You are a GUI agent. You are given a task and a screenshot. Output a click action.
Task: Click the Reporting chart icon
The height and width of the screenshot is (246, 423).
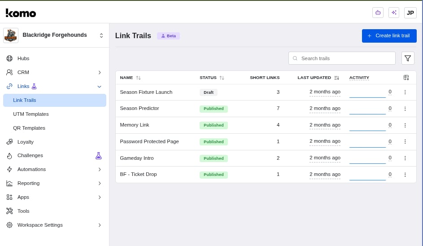click(x=9, y=183)
